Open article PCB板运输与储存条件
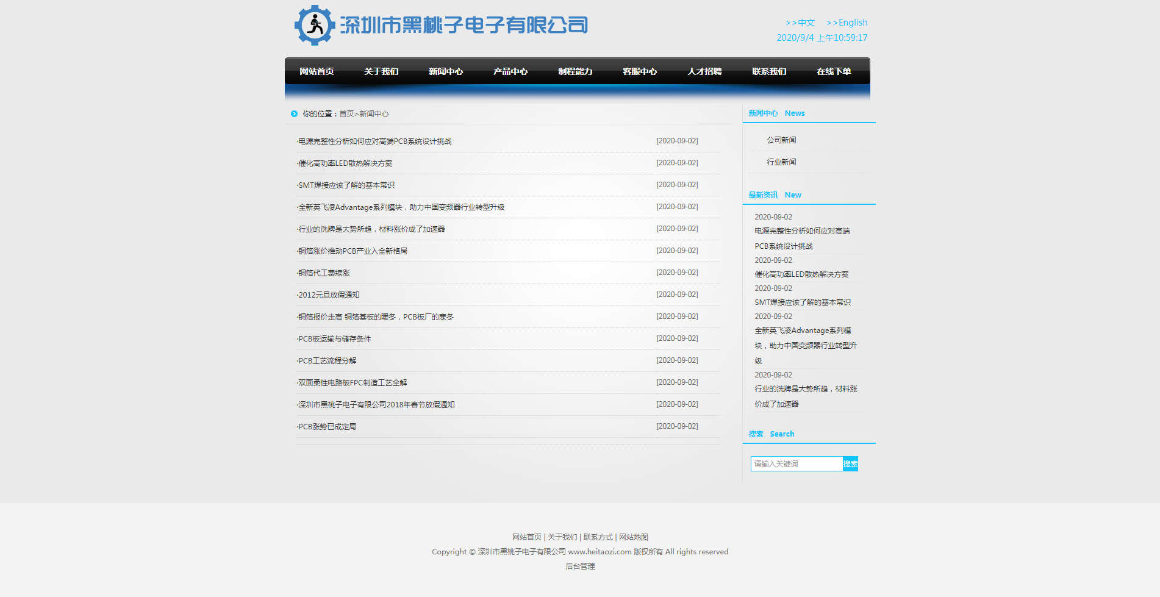This screenshot has height=597, width=1160. (x=334, y=339)
